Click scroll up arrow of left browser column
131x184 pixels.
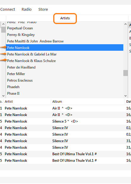3,24
